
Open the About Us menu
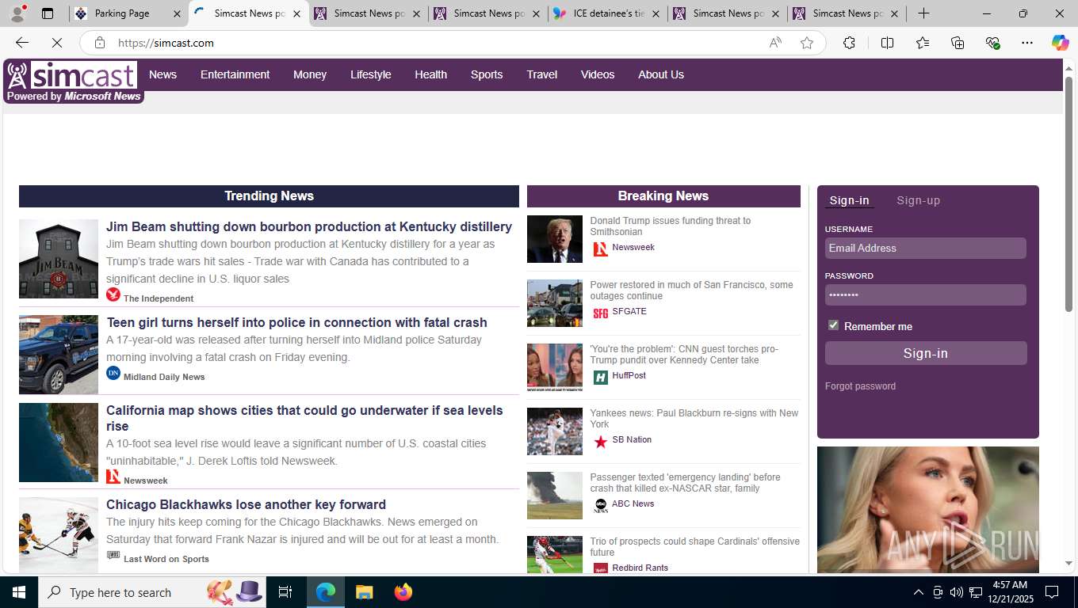point(661,74)
